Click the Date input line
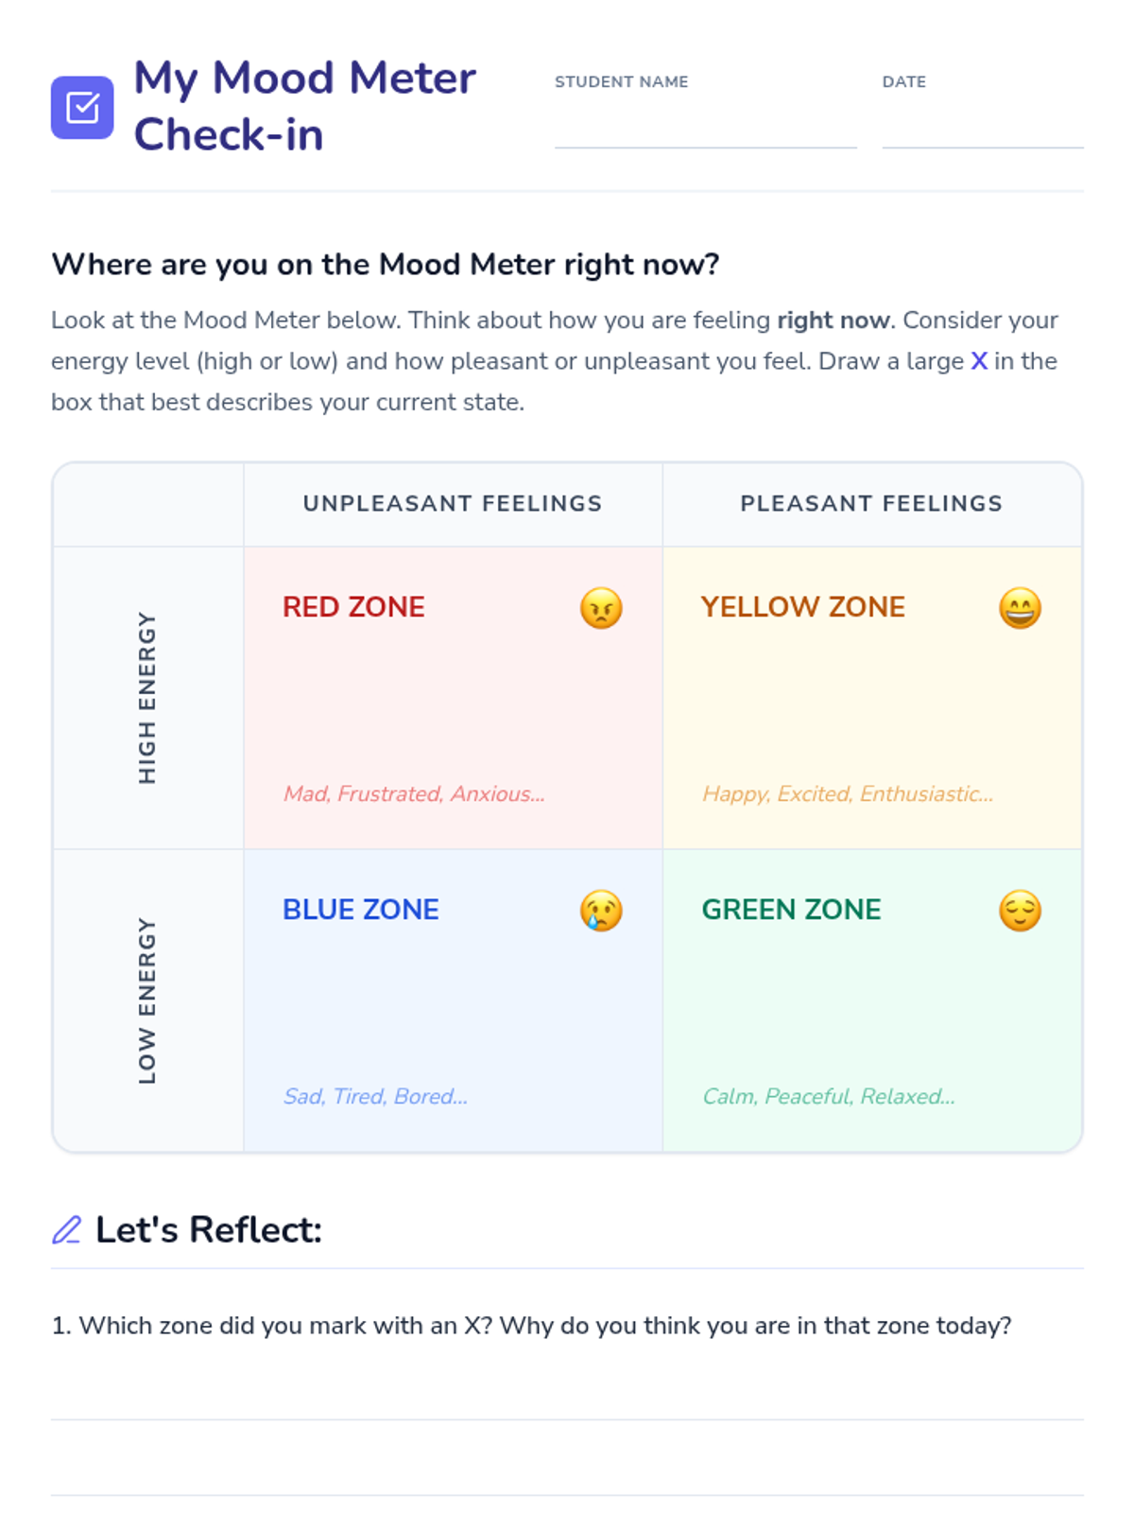The width and height of the screenshot is (1134, 1513). (982, 130)
